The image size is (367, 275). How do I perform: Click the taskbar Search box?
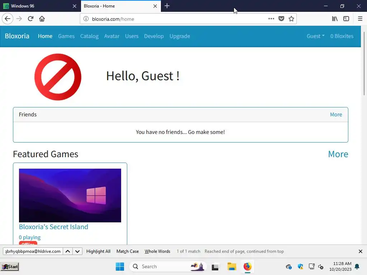pos(168,266)
